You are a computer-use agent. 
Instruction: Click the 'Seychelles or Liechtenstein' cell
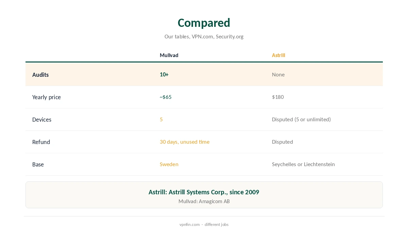coord(303,164)
